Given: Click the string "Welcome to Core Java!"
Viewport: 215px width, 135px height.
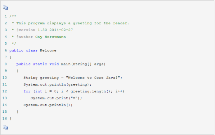Looking at the screenshot, I should tap(93, 78).
